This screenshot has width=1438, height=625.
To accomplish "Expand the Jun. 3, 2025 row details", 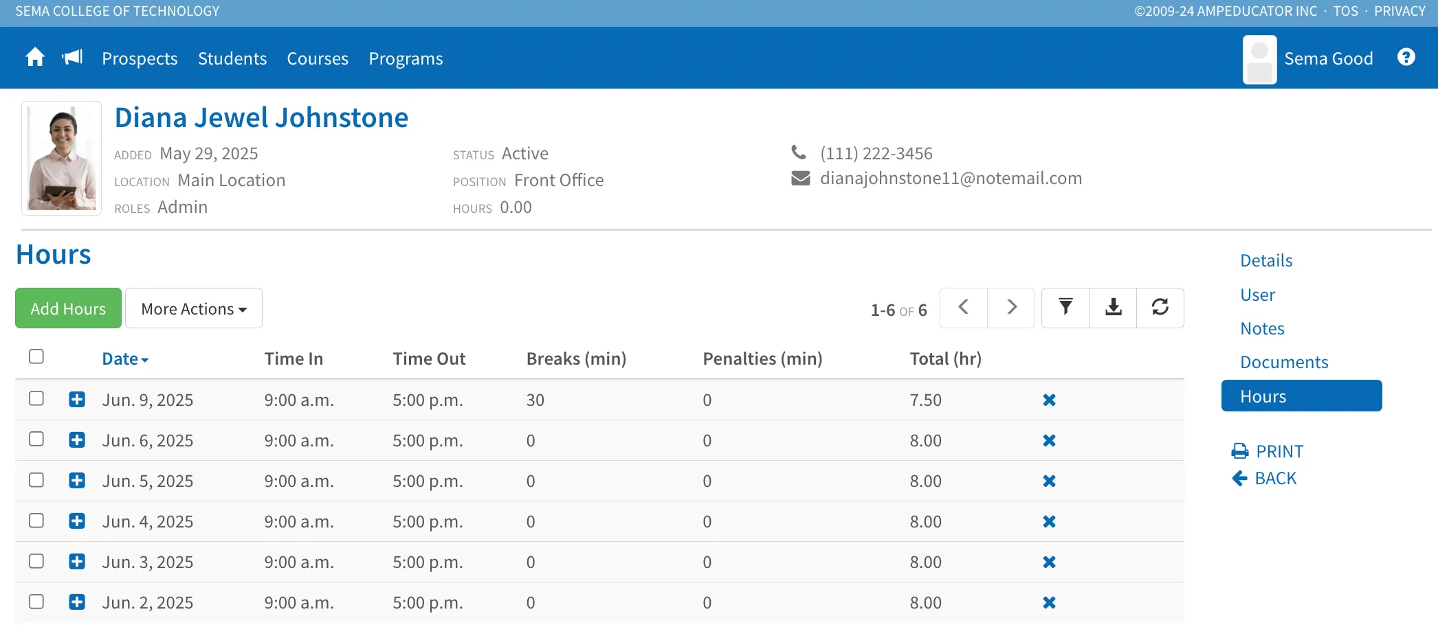I will point(77,561).
